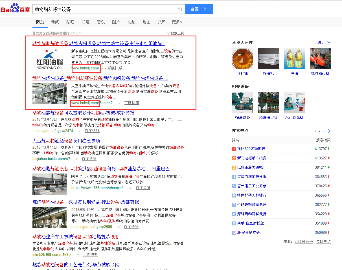
Task: Click the factory thumbnail of second hnhylj result
Action: [x=50, y=94]
